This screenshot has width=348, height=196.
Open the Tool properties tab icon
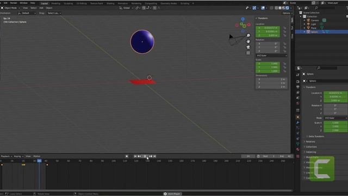pos(298,75)
